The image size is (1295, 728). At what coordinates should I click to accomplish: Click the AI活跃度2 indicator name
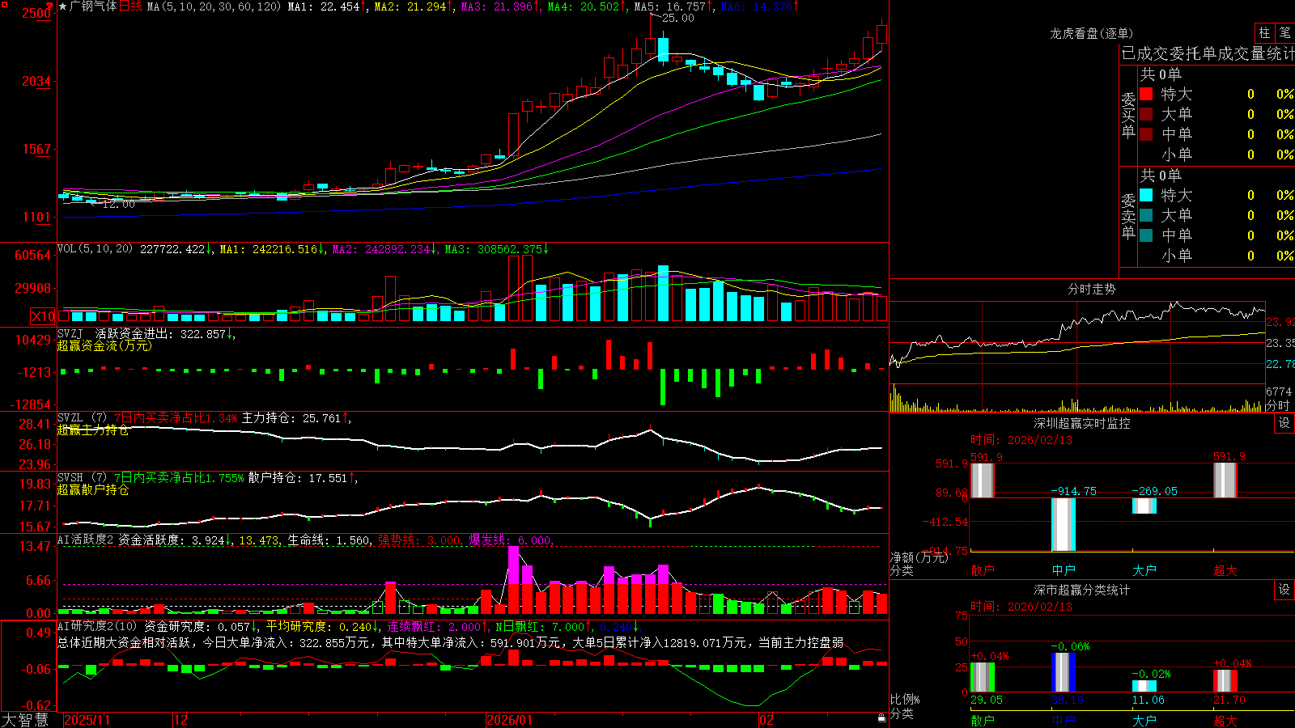pos(86,540)
